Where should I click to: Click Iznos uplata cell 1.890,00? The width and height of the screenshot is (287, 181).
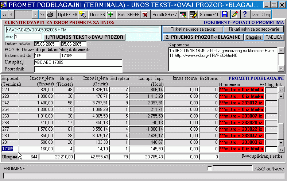coord(36,96)
